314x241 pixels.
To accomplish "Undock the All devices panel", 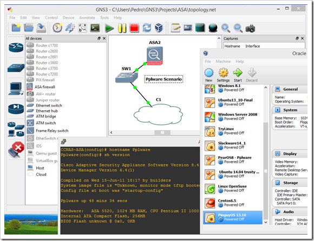I will point(99,38).
